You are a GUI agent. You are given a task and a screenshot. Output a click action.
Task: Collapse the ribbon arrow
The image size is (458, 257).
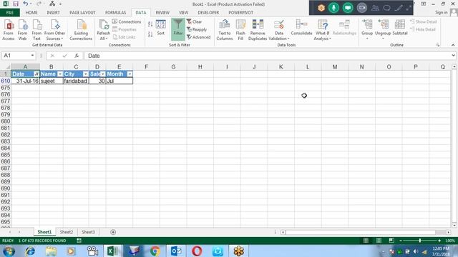453,45
